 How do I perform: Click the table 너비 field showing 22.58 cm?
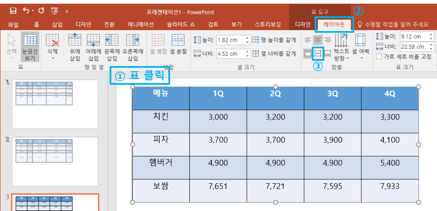[413, 47]
